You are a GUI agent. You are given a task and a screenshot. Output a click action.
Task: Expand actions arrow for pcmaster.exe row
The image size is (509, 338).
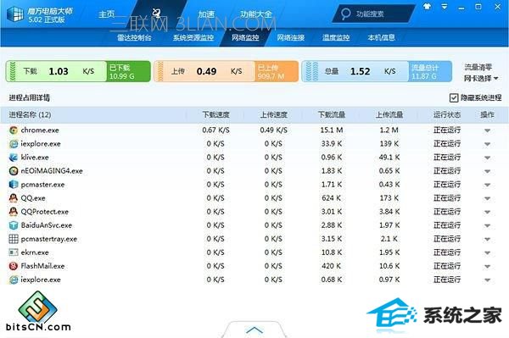(x=487, y=185)
